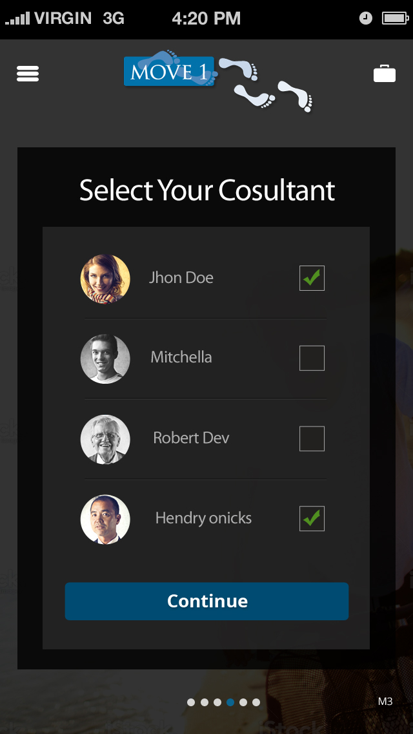Tap the briefcase icon in header
The height and width of the screenshot is (734, 413).
[385, 74]
